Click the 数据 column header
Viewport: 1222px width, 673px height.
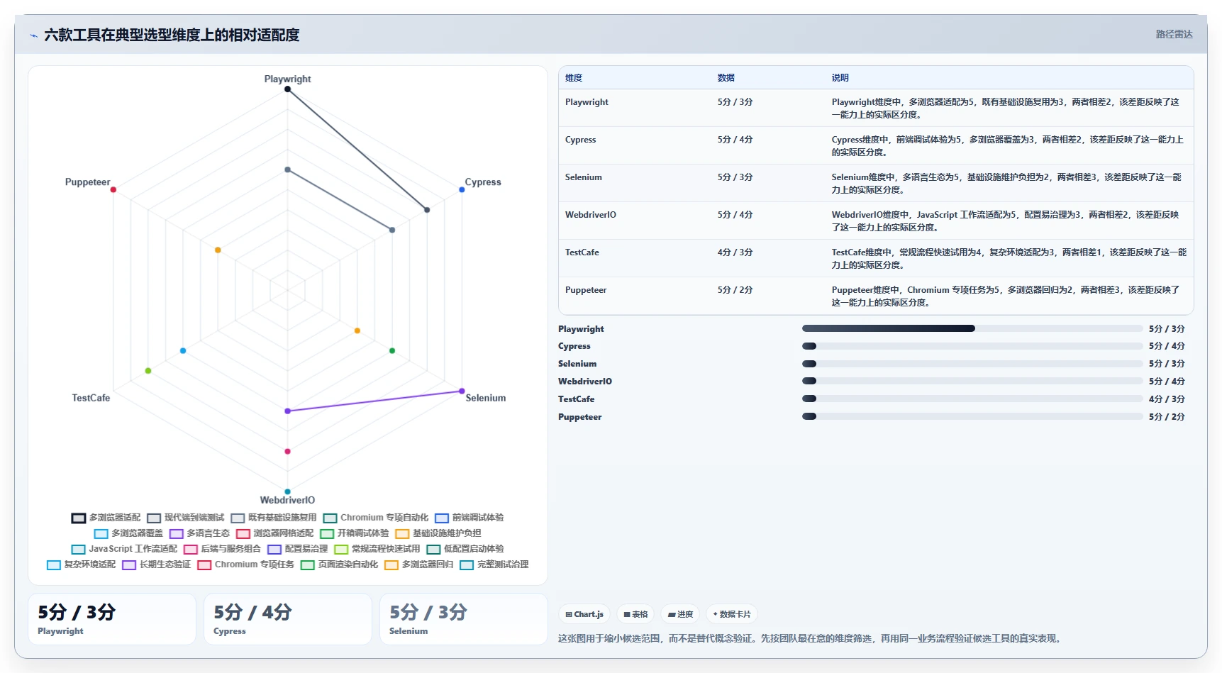726,78
